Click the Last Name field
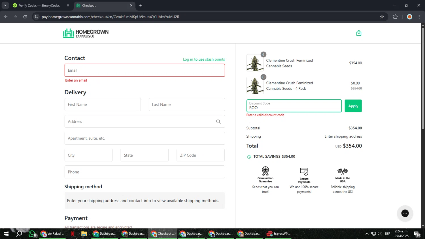This screenshot has height=239, width=425. [x=187, y=104]
